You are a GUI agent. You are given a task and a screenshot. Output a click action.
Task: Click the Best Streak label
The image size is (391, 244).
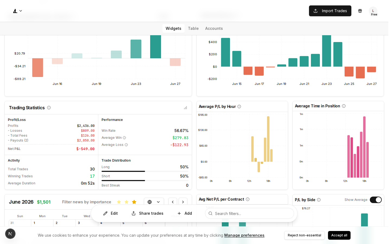pos(111,185)
